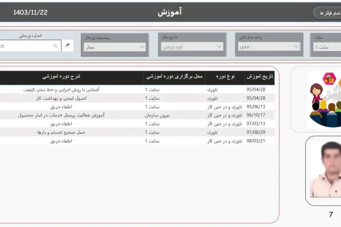
Task: Click date cell 97/08/29
Action: click(256, 132)
